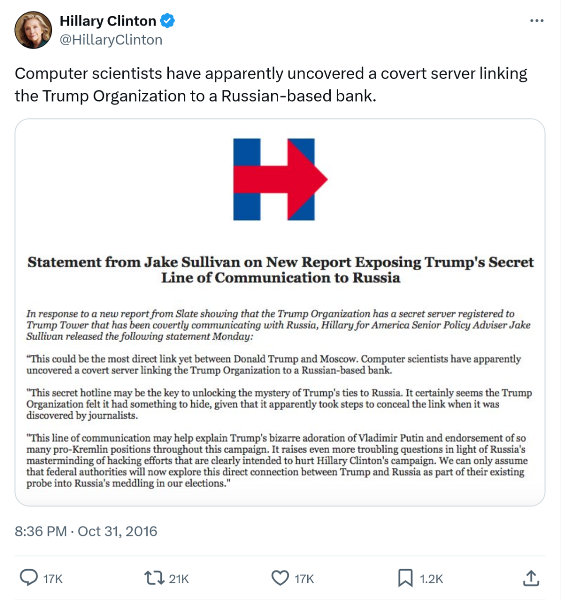Click the statement headline in the image
The height and width of the screenshot is (600, 561).
click(x=280, y=270)
